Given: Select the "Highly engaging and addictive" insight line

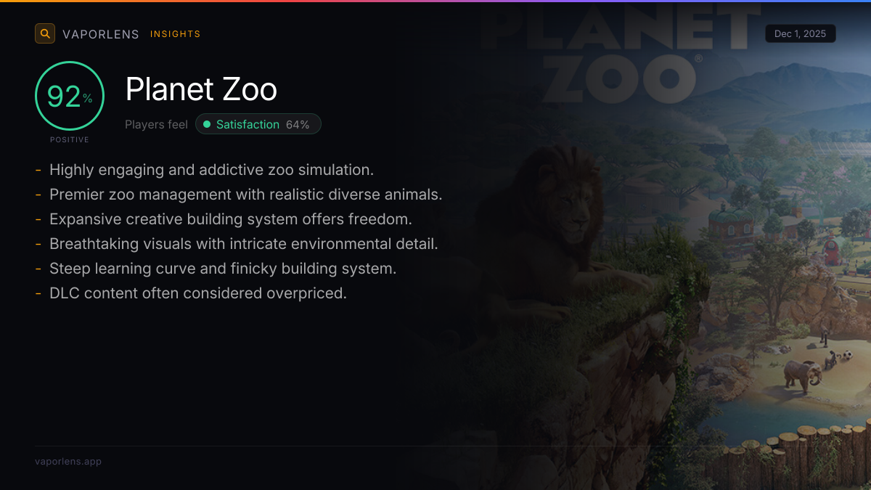Looking at the screenshot, I should (x=211, y=170).
